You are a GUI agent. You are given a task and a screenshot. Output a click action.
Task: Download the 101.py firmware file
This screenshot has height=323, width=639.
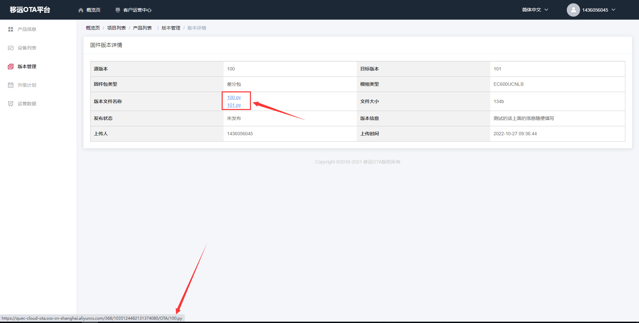pos(234,105)
